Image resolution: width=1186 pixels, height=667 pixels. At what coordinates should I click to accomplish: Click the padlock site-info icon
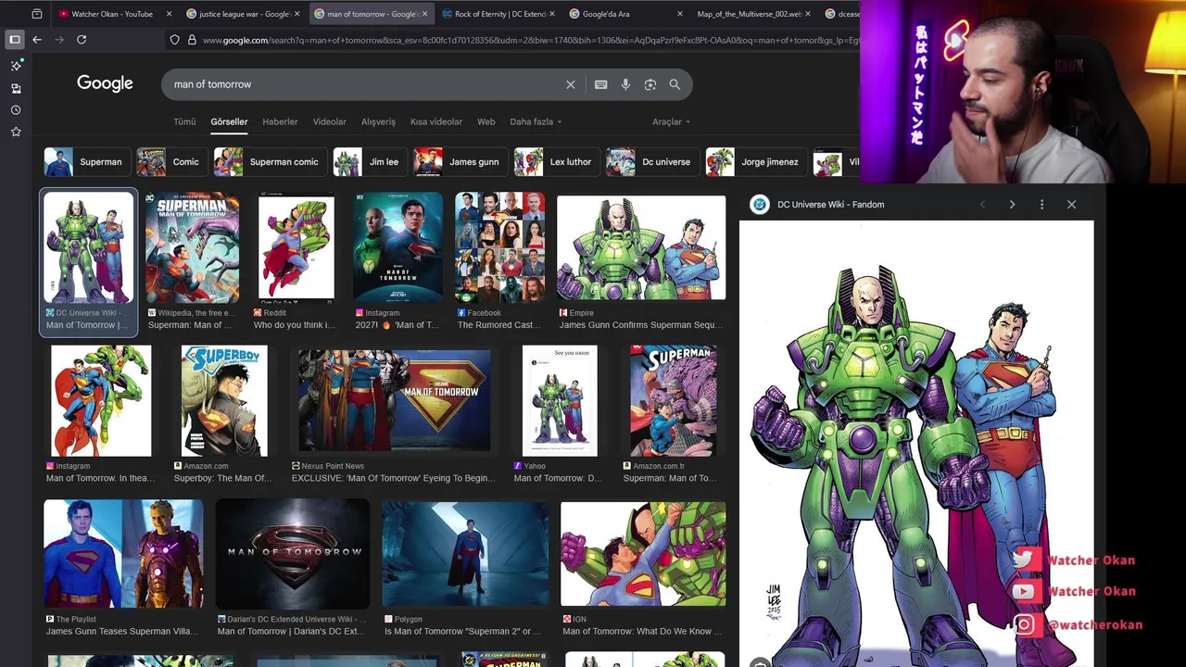[x=192, y=40]
